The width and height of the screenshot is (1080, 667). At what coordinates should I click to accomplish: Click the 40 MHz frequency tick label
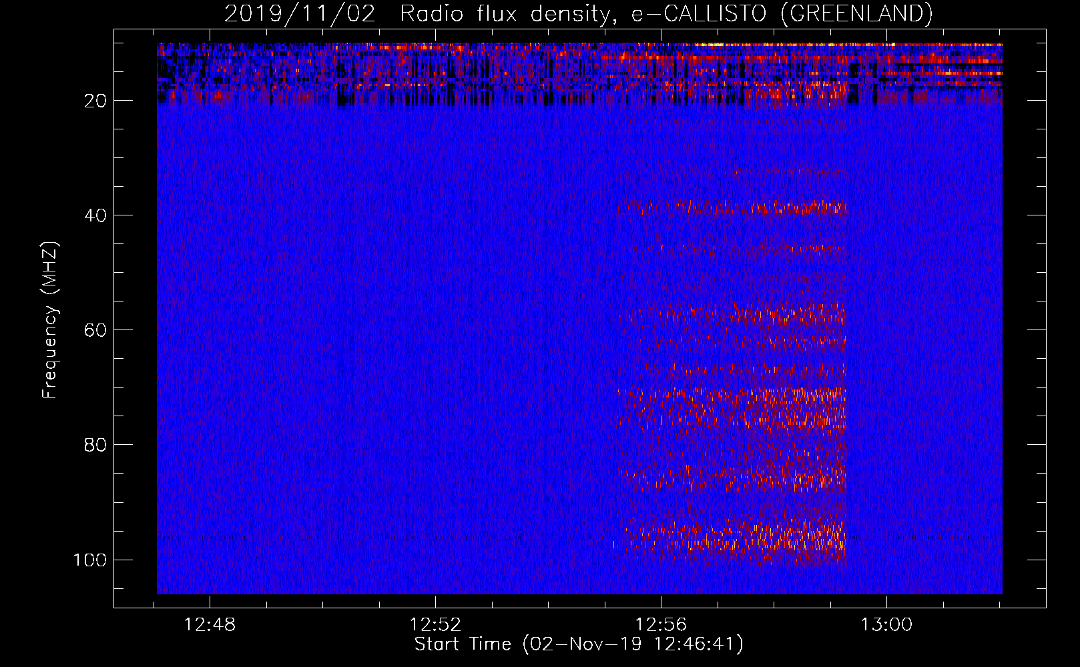coord(95,215)
